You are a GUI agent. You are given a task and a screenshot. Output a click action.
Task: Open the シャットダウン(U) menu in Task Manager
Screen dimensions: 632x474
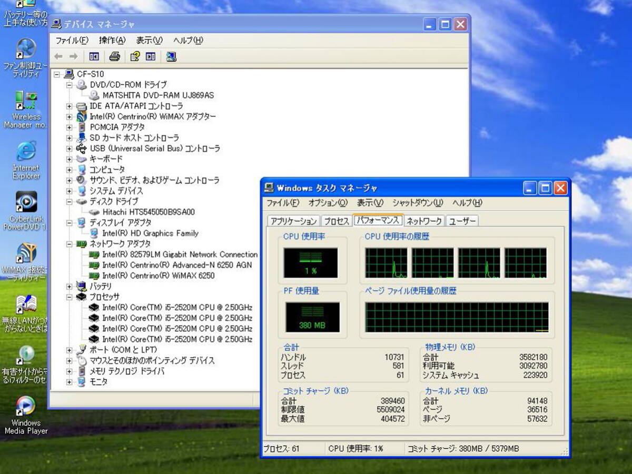[417, 203]
